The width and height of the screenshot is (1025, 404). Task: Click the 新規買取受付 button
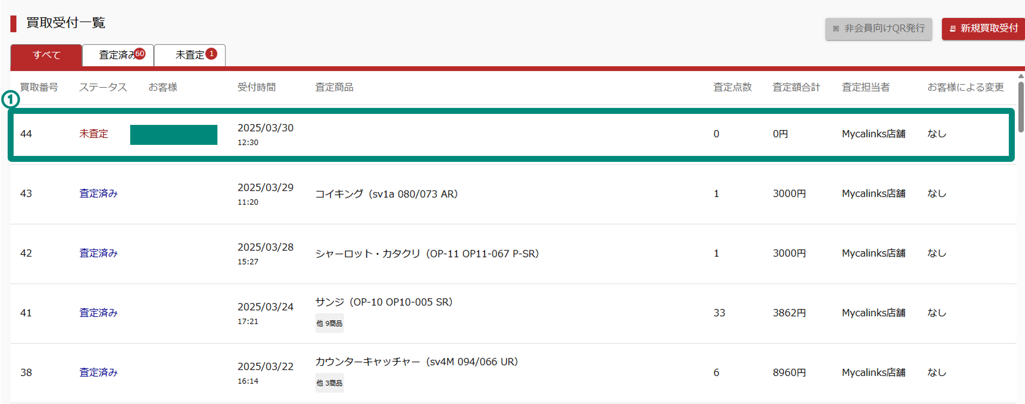[x=984, y=28]
